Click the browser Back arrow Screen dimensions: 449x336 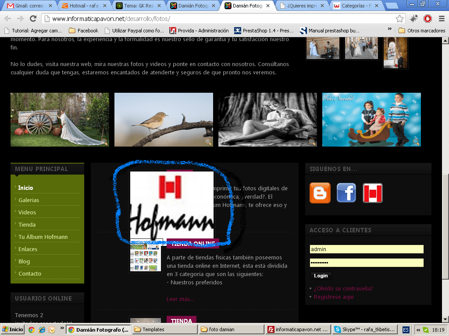[x=8, y=19]
